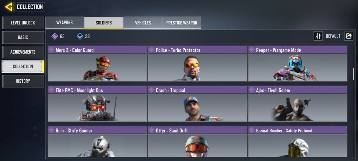Select Crash Tropical soldier card
The width and height of the screenshot is (358, 161).
tap(197, 104)
